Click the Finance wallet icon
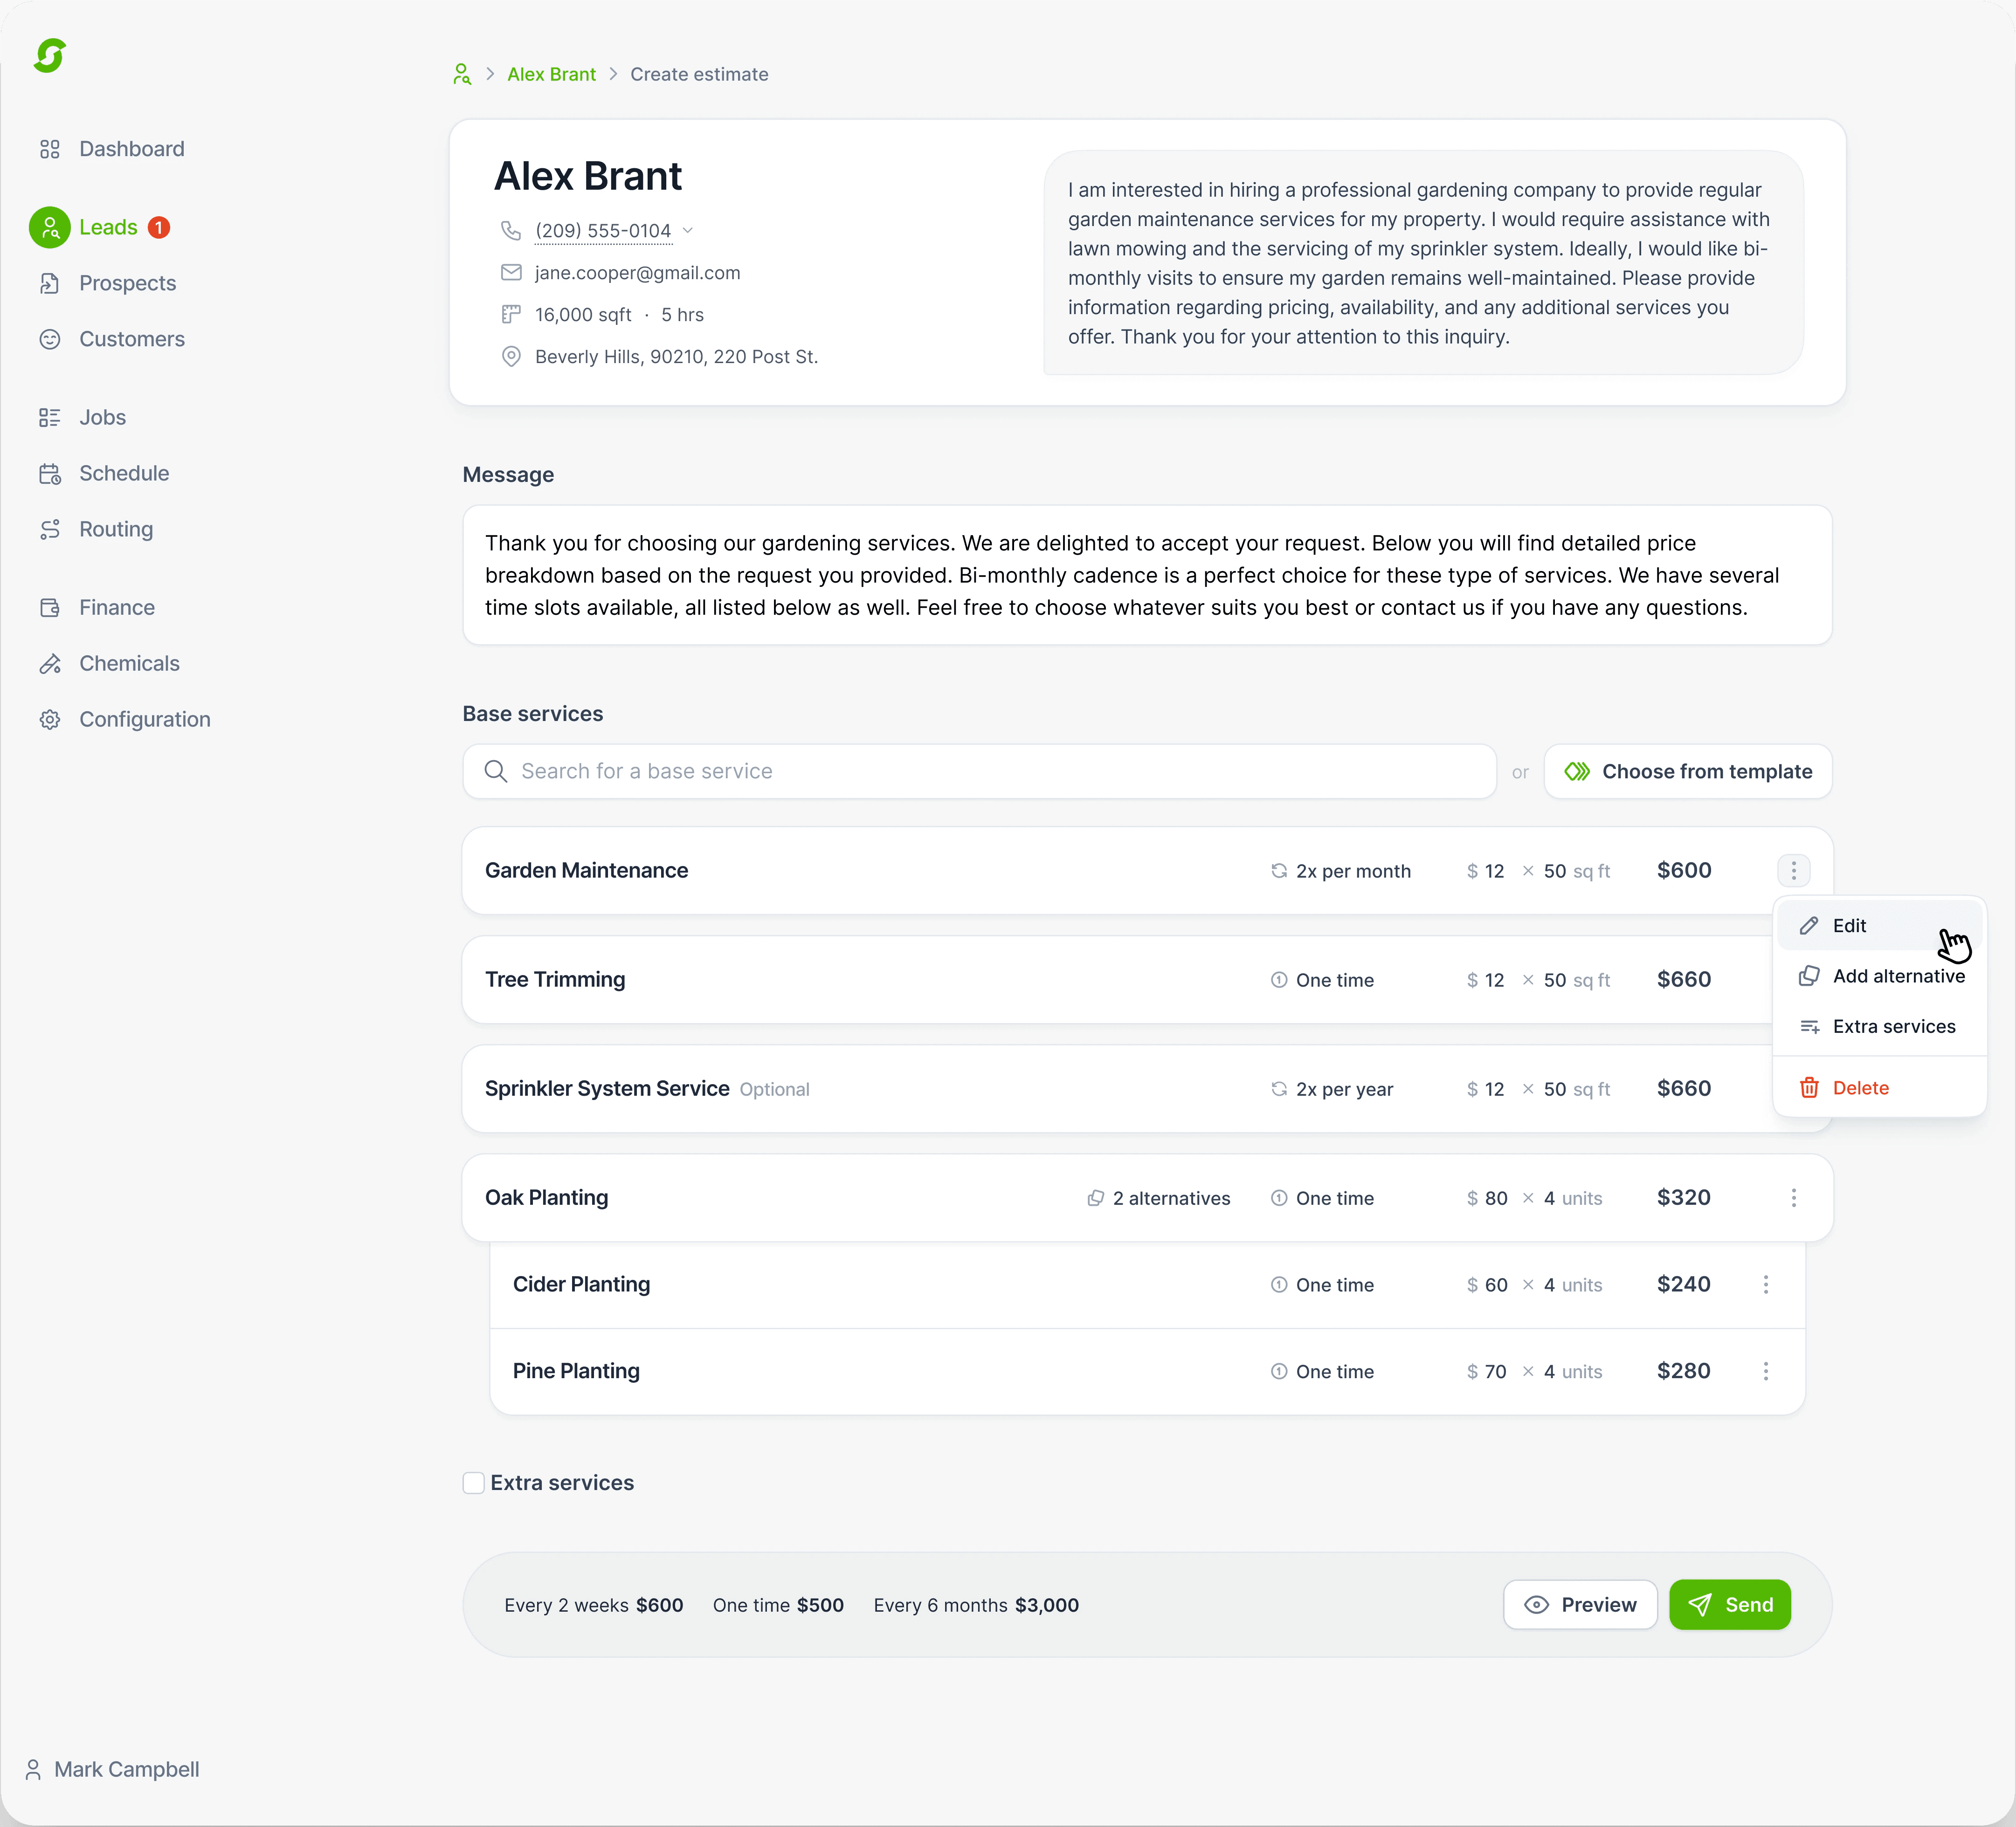This screenshot has width=2016, height=1827. [50, 608]
